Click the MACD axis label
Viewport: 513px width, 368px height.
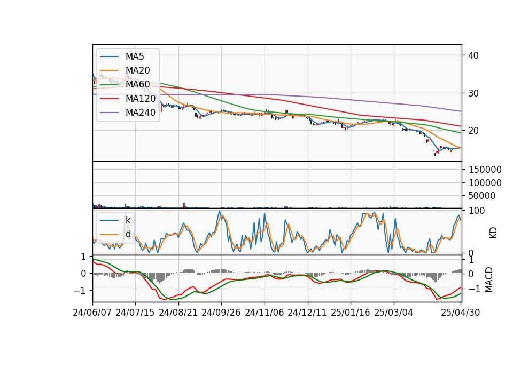(489, 279)
